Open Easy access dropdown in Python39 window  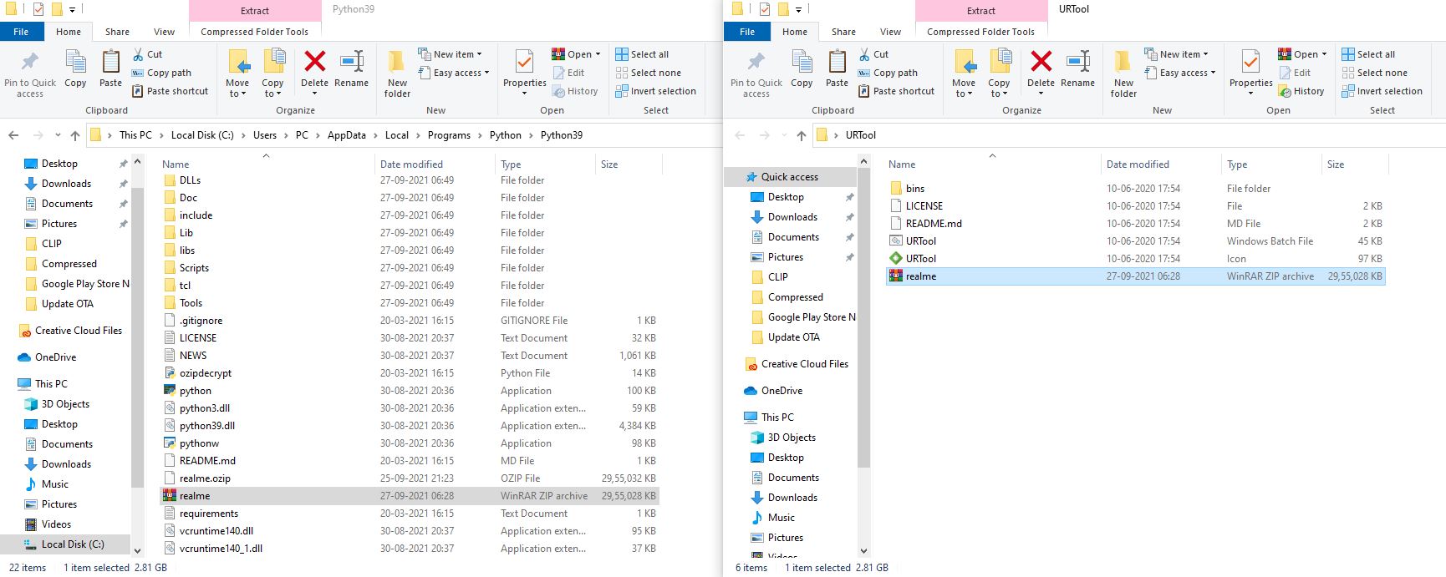(454, 73)
